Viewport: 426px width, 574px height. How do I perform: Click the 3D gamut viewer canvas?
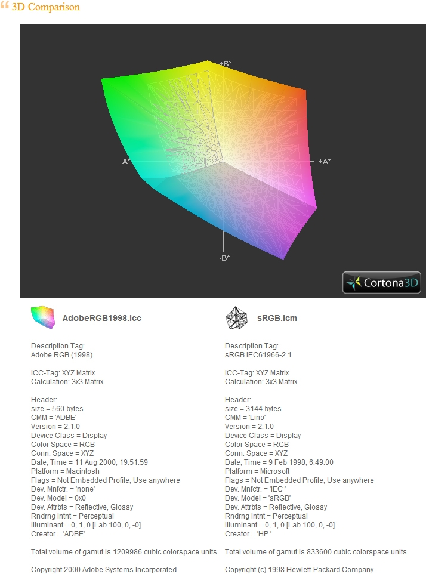[223, 161]
